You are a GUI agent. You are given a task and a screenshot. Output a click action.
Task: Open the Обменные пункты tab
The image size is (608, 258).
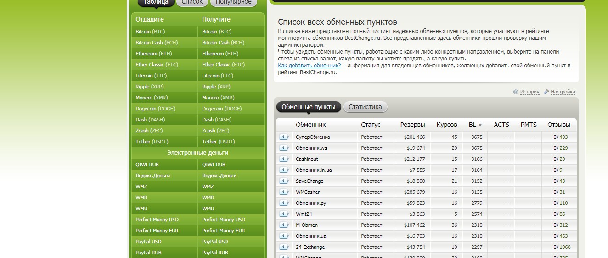[x=309, y=107]
